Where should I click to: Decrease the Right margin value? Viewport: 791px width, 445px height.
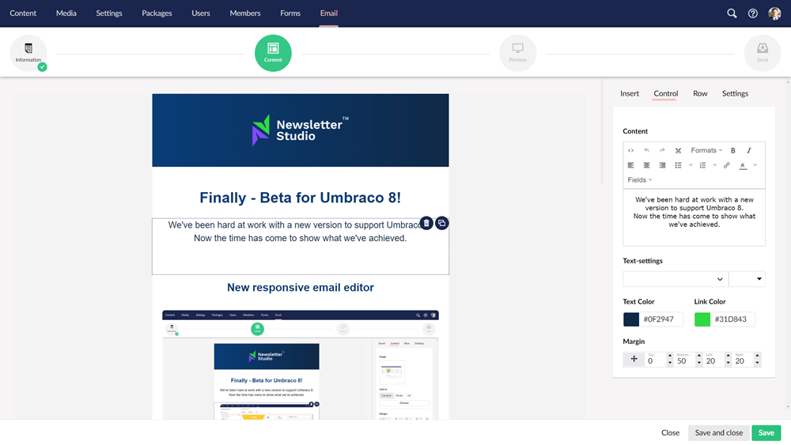tap(757, 363)
